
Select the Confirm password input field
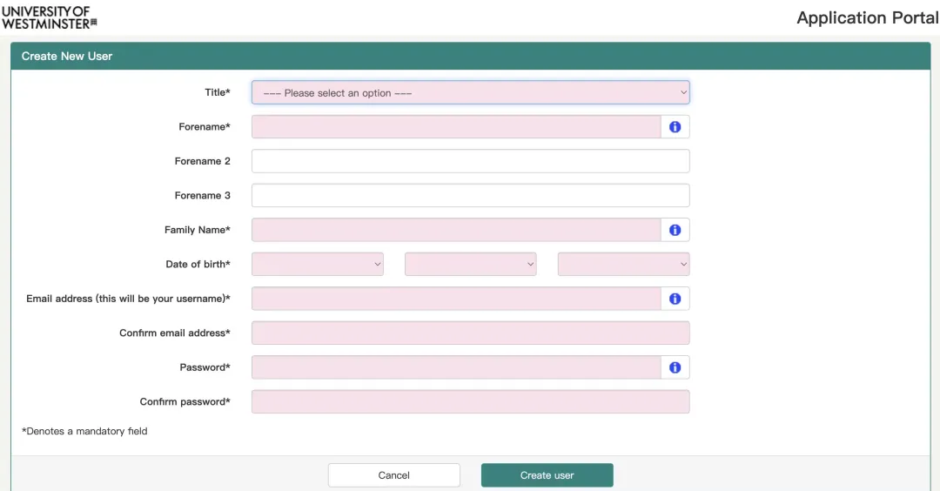470,401
